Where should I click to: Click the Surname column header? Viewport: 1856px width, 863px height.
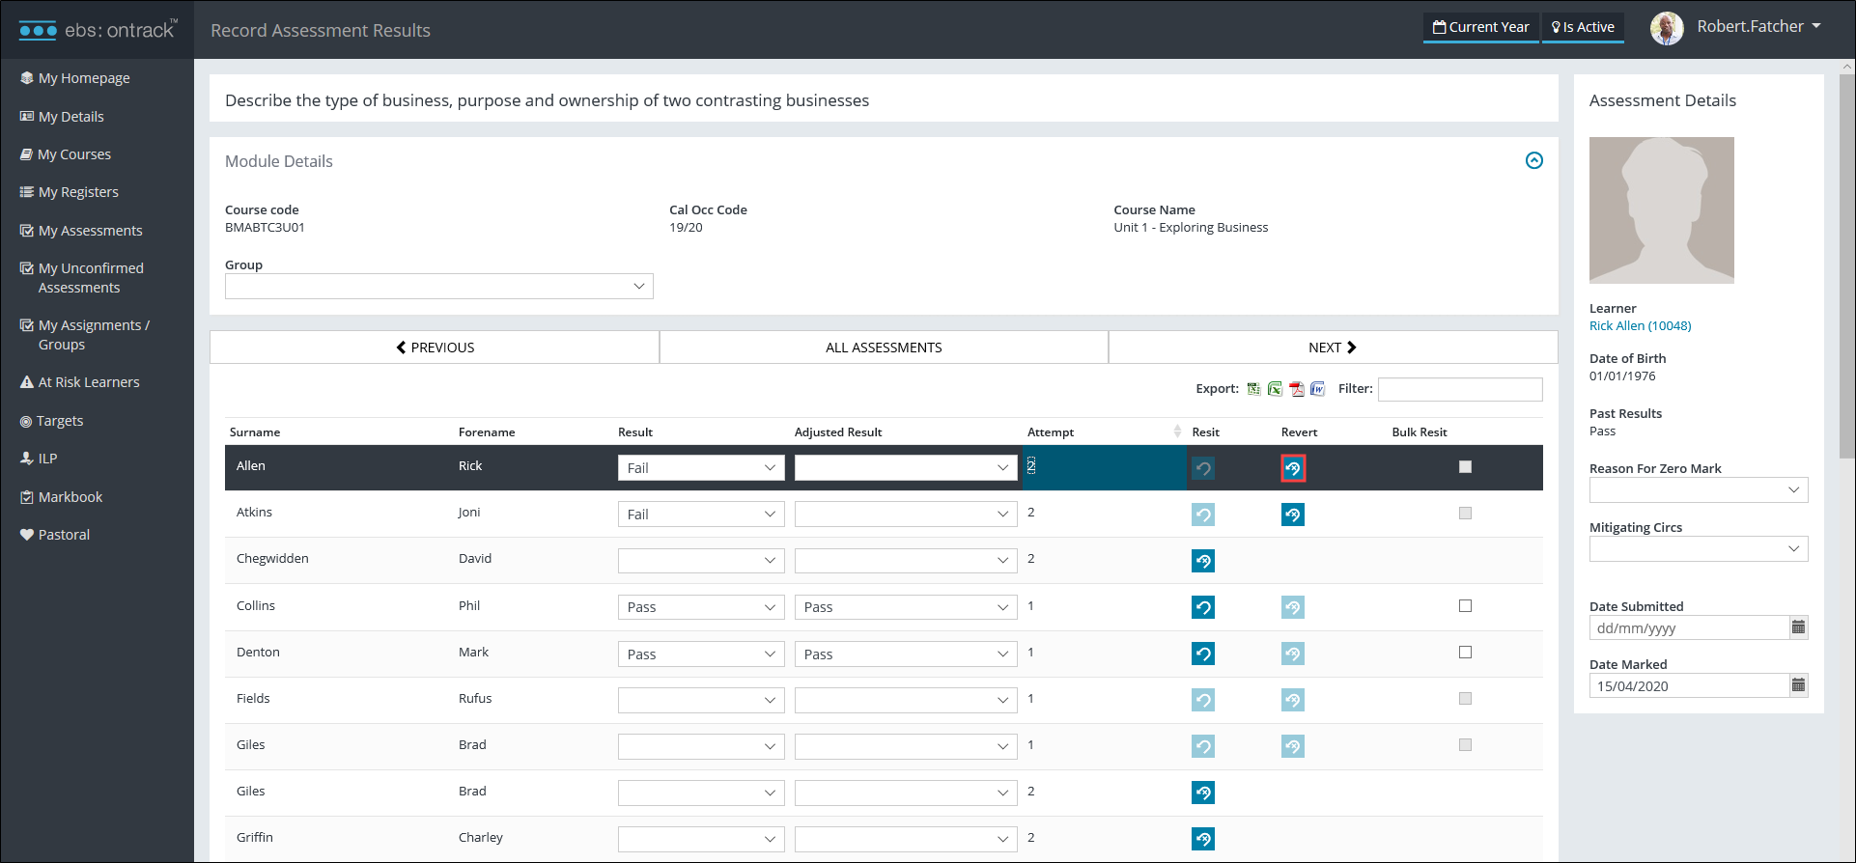tap(255, 432)
